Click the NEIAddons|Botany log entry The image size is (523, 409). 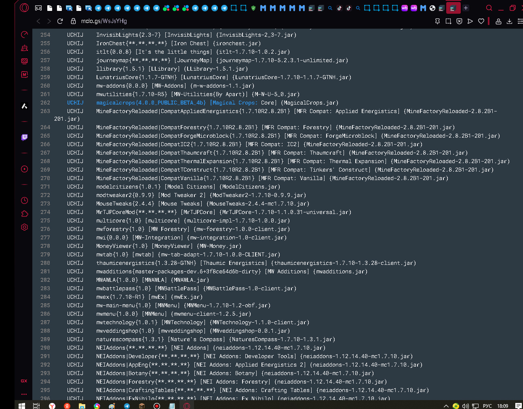pos(235,373)
